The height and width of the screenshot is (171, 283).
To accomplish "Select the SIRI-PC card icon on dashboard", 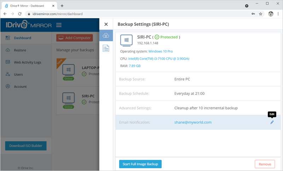I will [x=68, y=98].
